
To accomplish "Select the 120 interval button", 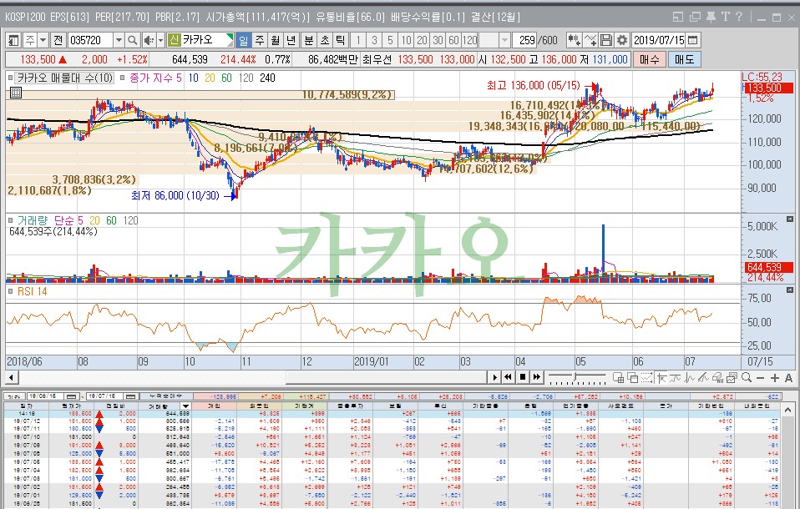I will tap(469, 40).
